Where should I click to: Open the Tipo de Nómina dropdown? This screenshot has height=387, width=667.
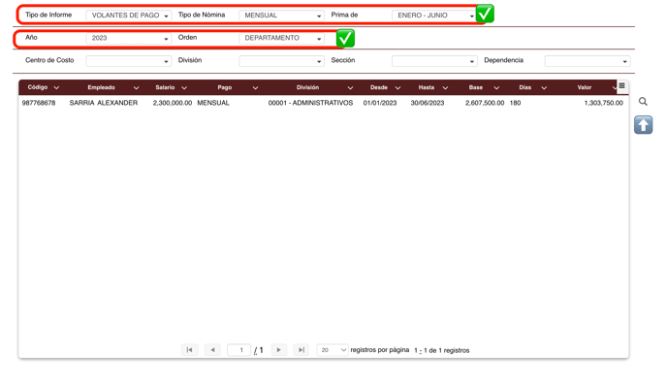[281, 16]
